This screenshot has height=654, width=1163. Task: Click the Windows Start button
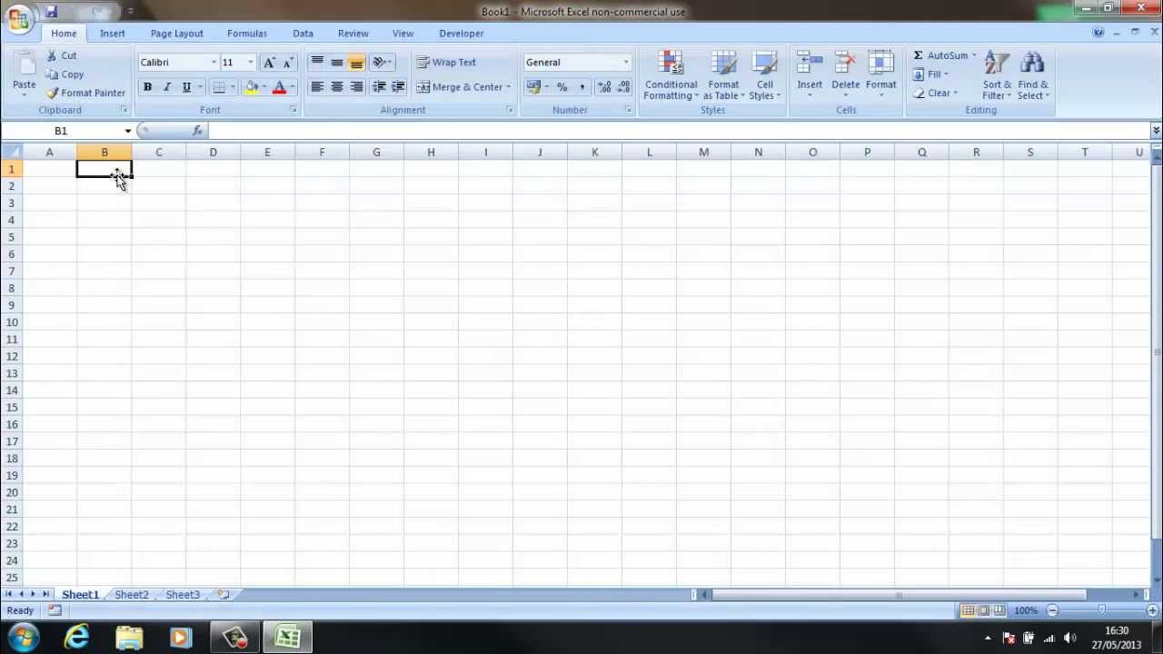tap(24, 638)
